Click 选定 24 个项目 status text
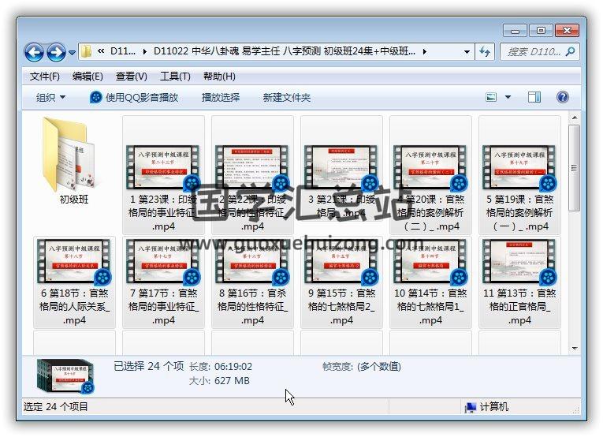Image resolution: width=603 pixels, height=437 pixels. click(56, 406)
